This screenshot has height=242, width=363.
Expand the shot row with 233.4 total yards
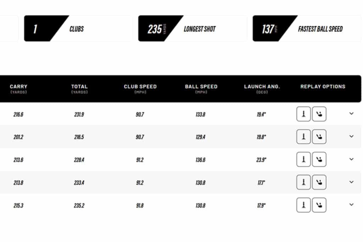pos(351,182)
